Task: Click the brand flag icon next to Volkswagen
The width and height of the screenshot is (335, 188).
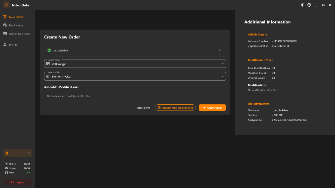Action: pos(48,64)
